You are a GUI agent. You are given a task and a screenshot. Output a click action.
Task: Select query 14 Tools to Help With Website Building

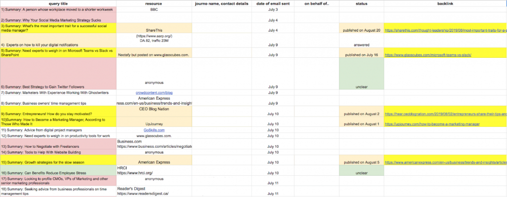(x=58, y=152)
